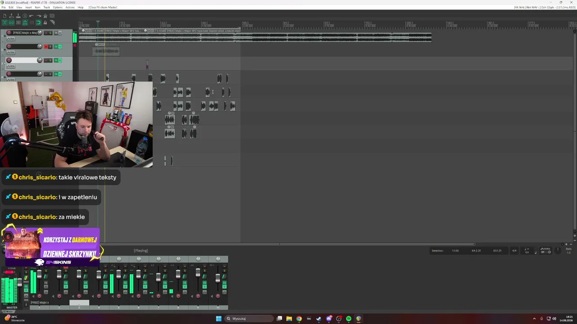Open Project settings from the toolbar
This screenshot has width=577, height=324.
[x=25, y=16]
